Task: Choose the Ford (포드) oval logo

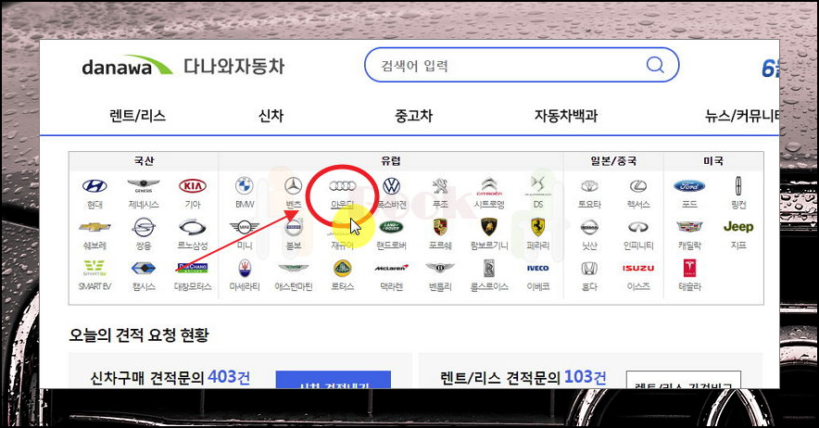Action: (689, 186)
